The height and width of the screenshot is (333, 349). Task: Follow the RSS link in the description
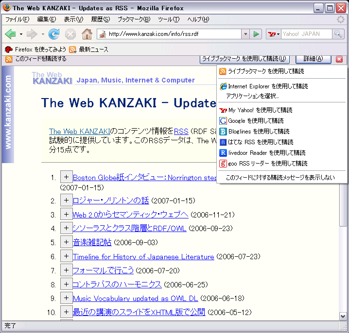181,132
